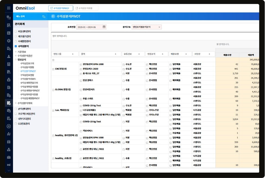Click the pop-out icon on the 수익성분석현황 tab

(77, 8)
